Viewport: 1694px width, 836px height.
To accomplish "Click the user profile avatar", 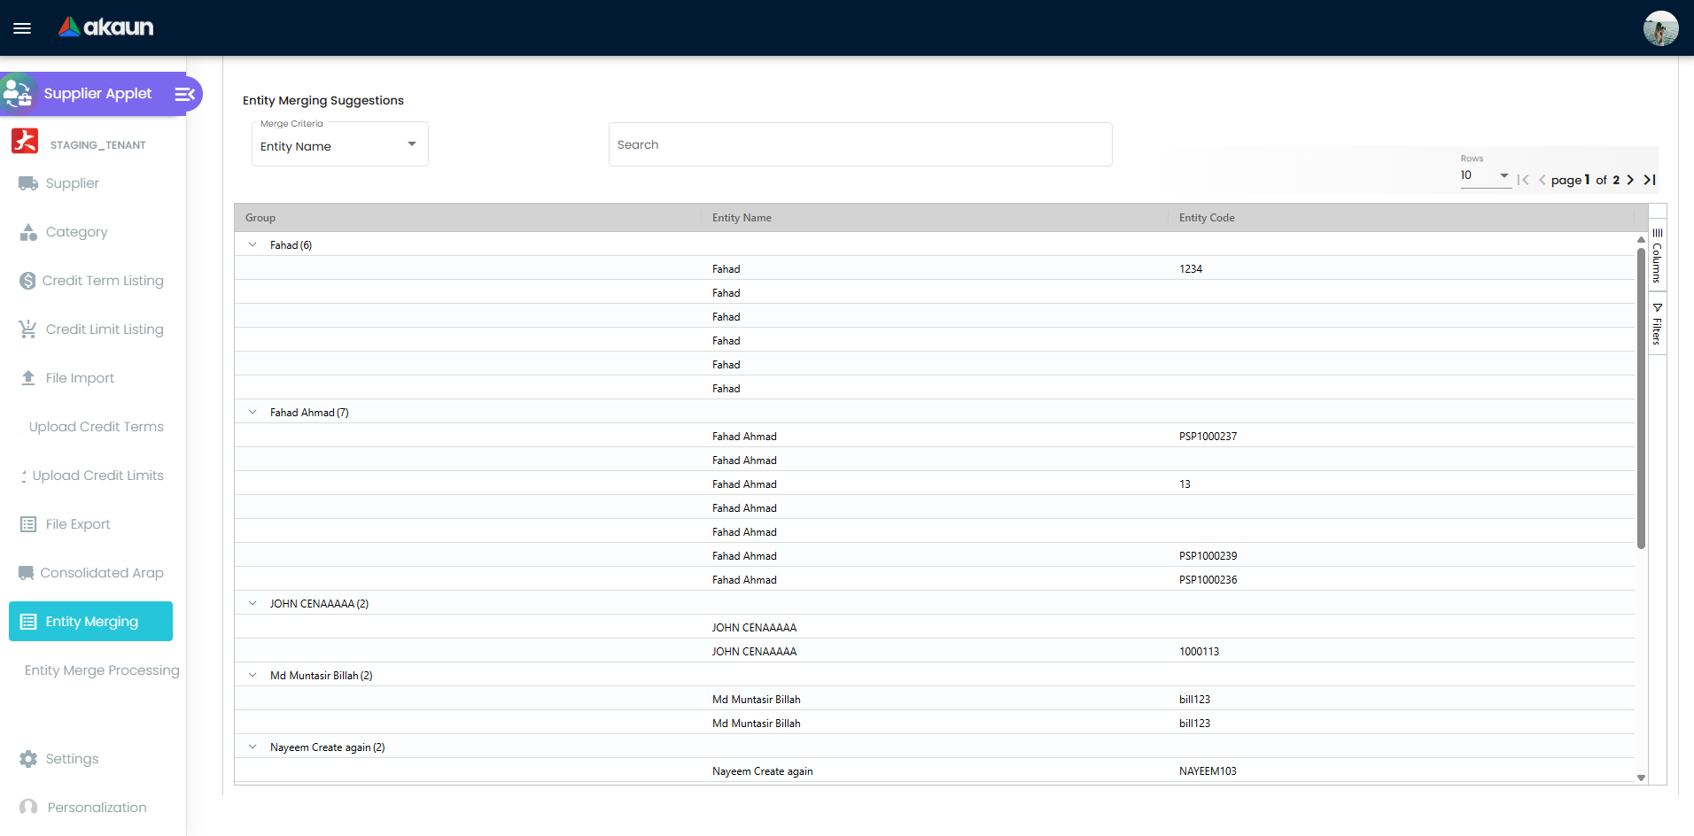I will coord(1659,28).
